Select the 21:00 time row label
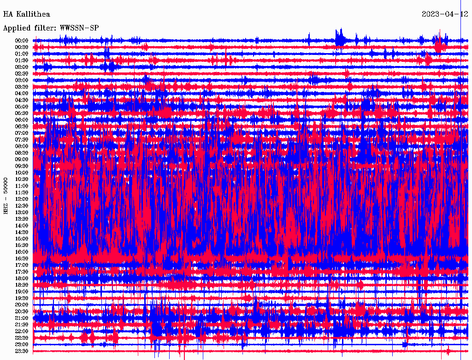The image size is (472, 360). coord(22,318)
